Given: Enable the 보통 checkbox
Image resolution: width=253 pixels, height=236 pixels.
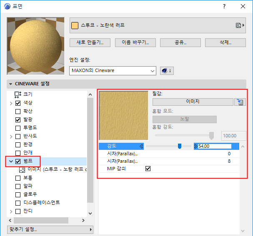Looking at the screenshot, I should 18,178.
